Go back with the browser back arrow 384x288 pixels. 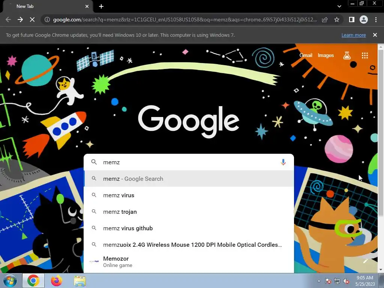click(8, 19)
